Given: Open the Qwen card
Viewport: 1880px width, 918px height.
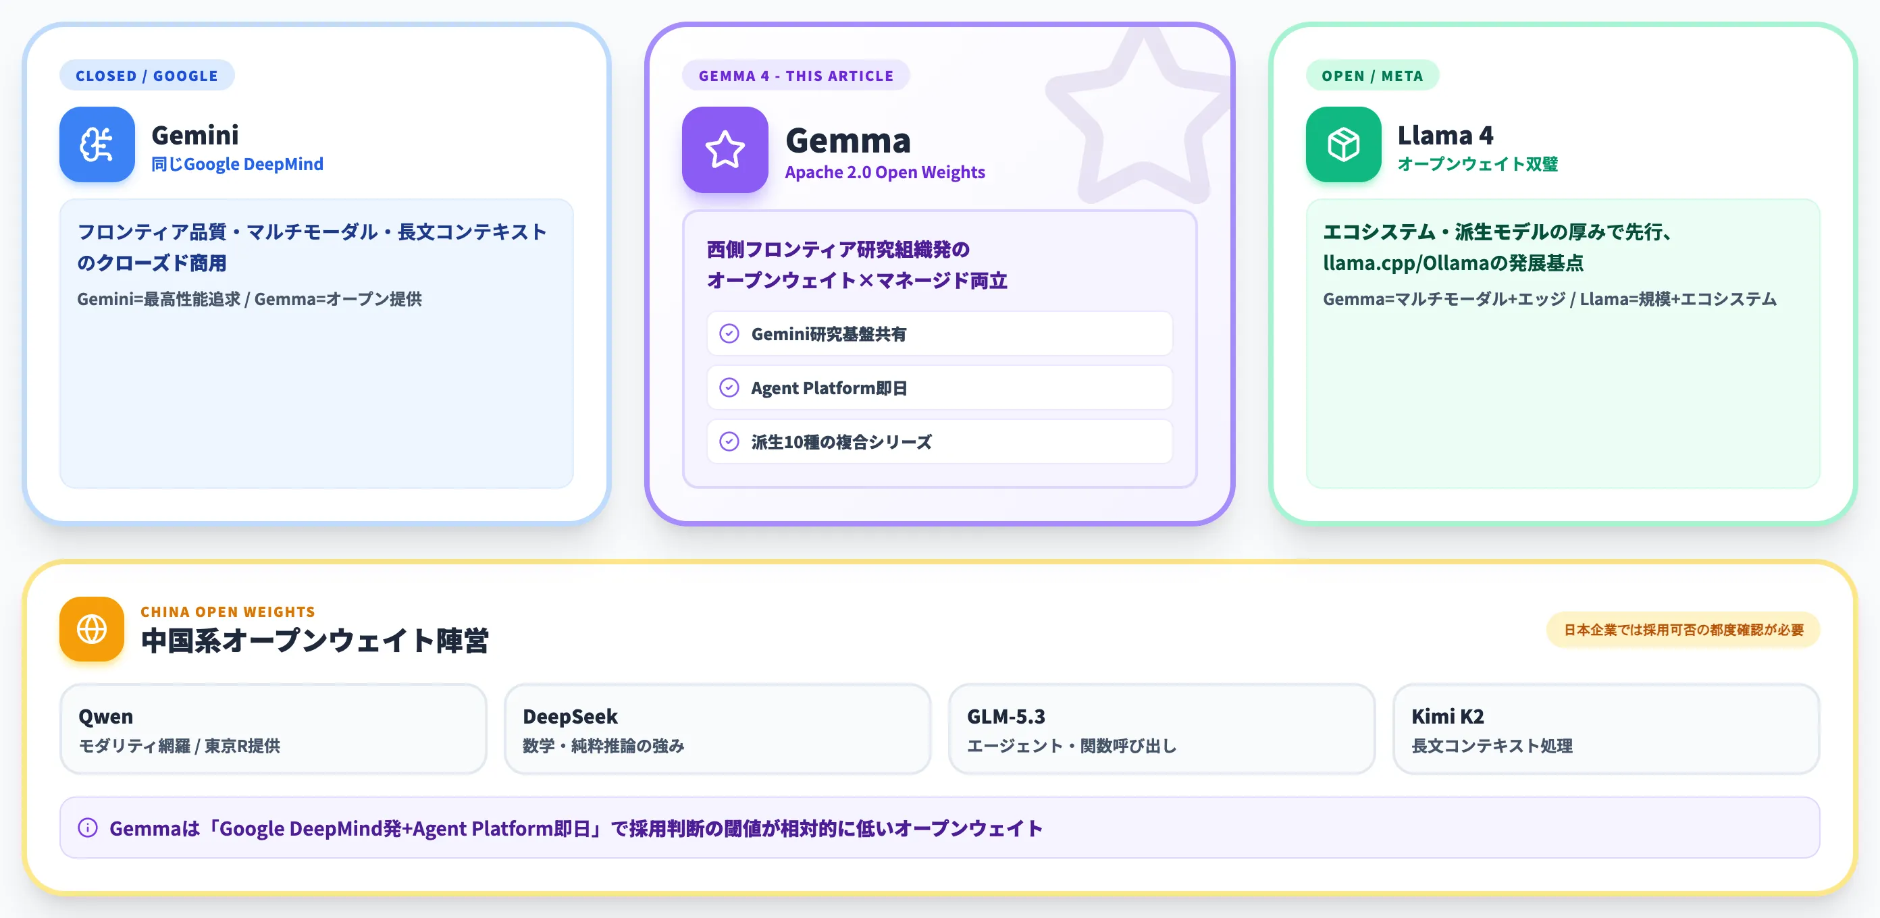Looking at the screenshot, I should pyautogui.click(x=273, y=728).
